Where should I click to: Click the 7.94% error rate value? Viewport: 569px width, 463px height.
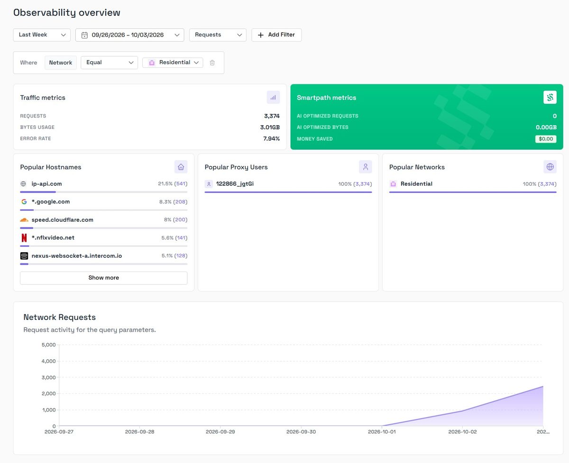[271, 139]
